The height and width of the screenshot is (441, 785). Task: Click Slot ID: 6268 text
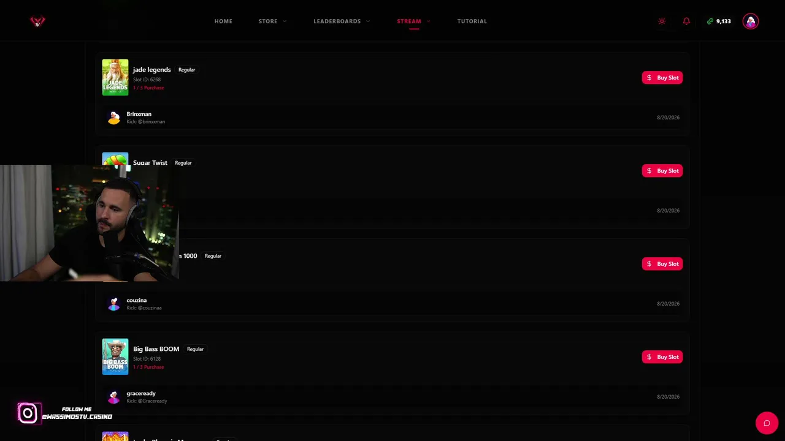147,80
